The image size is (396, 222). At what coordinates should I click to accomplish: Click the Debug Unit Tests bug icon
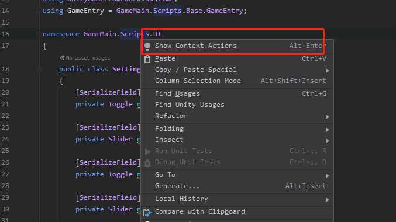click(x=147, y=163)
